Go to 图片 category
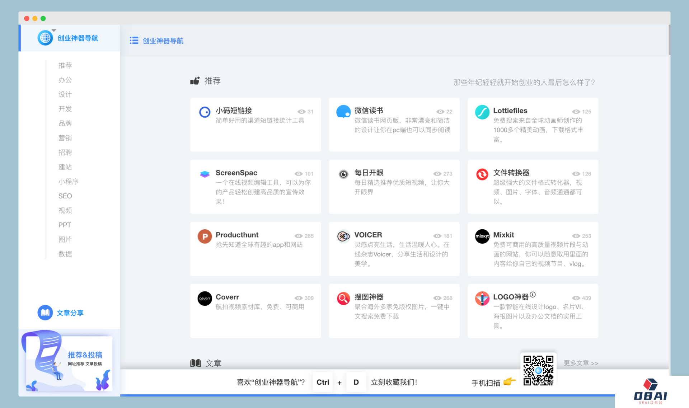The height and width of the screenshot is (408, 689). pyautogui.click(x=65, y=239)
